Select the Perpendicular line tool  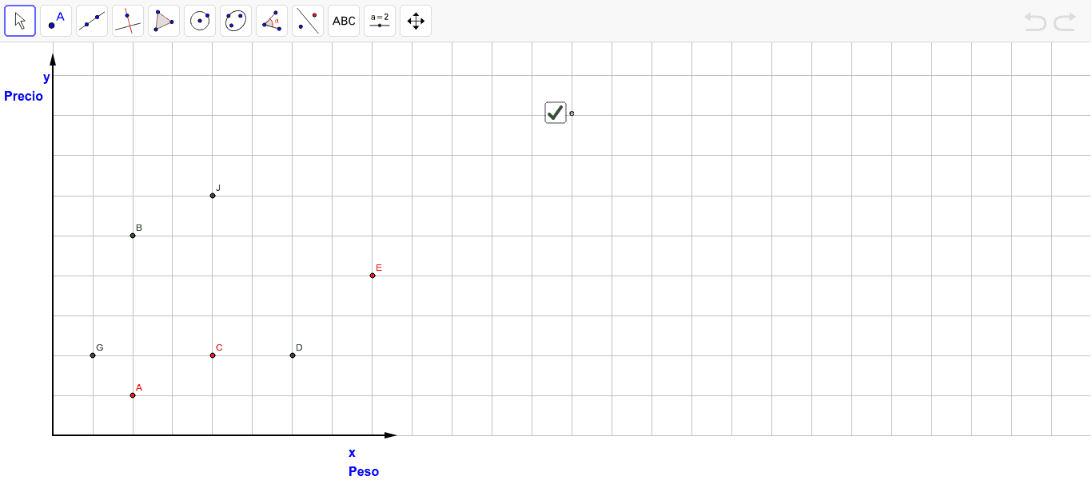[128, 21]
